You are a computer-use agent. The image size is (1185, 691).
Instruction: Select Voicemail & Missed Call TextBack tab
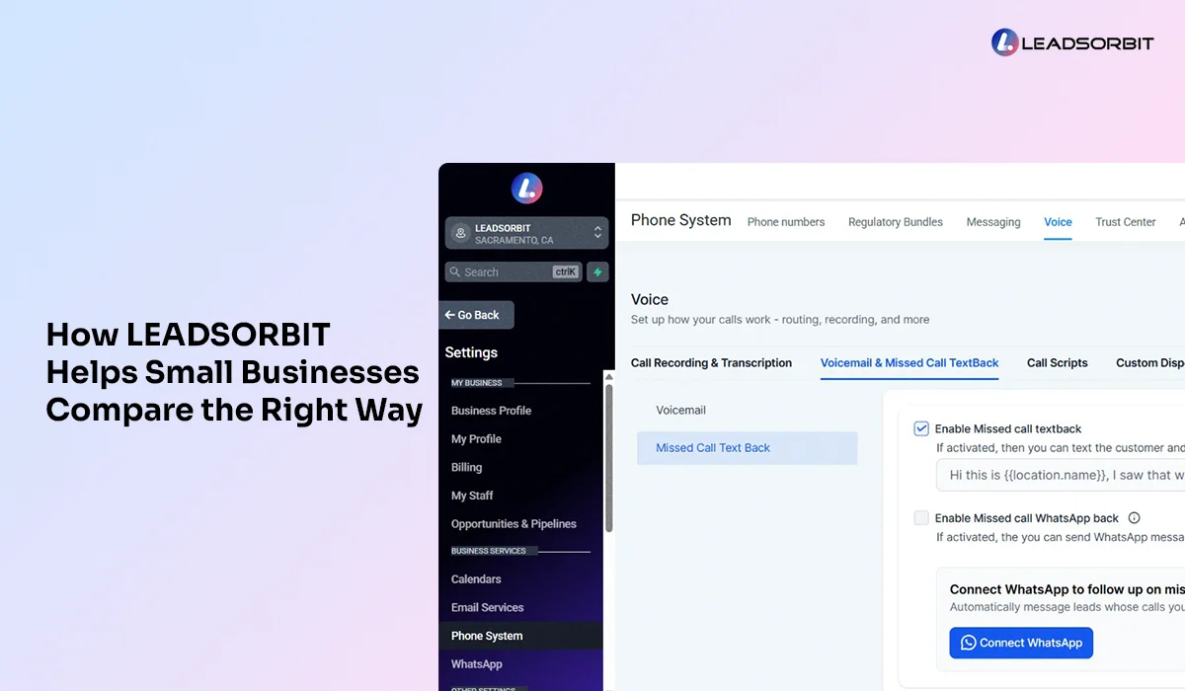pyautogui.click(x=909, y=363)
